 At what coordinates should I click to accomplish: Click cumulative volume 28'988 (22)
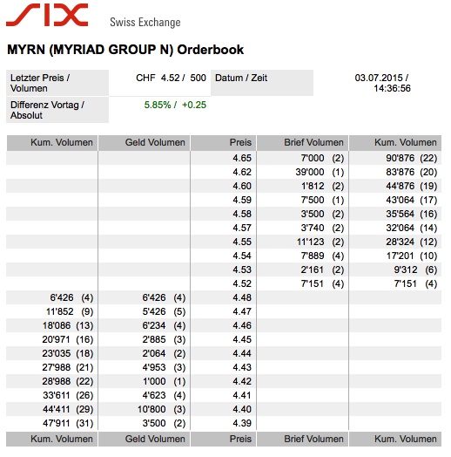tap(68, 381)
